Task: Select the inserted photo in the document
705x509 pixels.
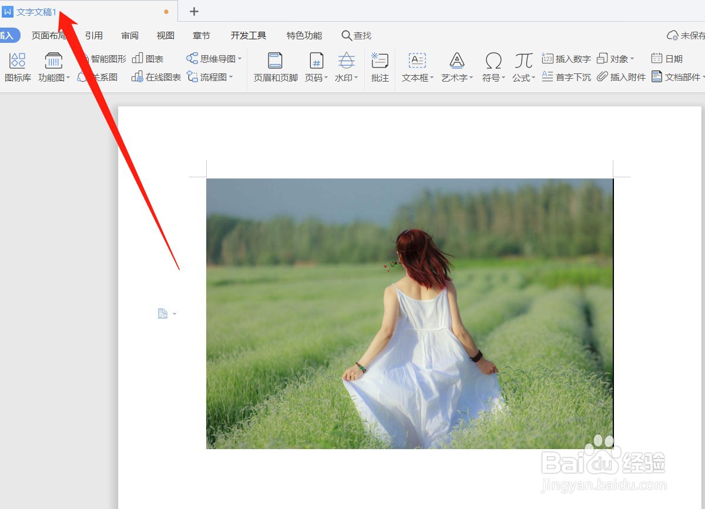Action: click(409, 314)
